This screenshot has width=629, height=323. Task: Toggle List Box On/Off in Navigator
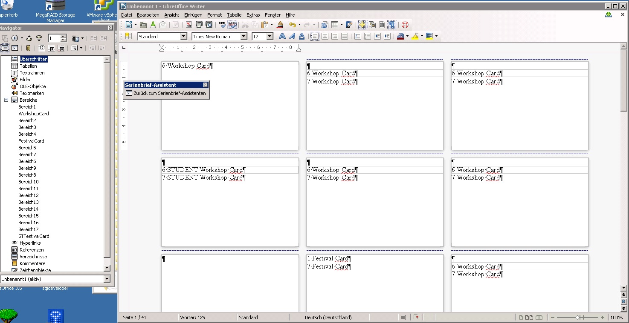(5, 48)
